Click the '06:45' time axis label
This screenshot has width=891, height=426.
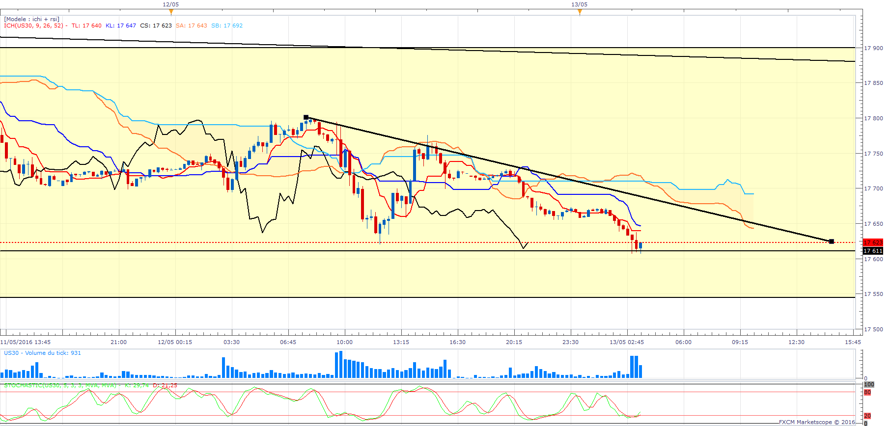pyautogui.click(x=288, y=342)
